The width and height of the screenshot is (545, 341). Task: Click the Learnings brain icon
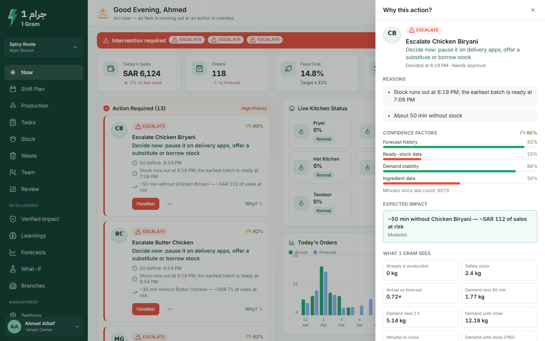[x=13, y=236]
